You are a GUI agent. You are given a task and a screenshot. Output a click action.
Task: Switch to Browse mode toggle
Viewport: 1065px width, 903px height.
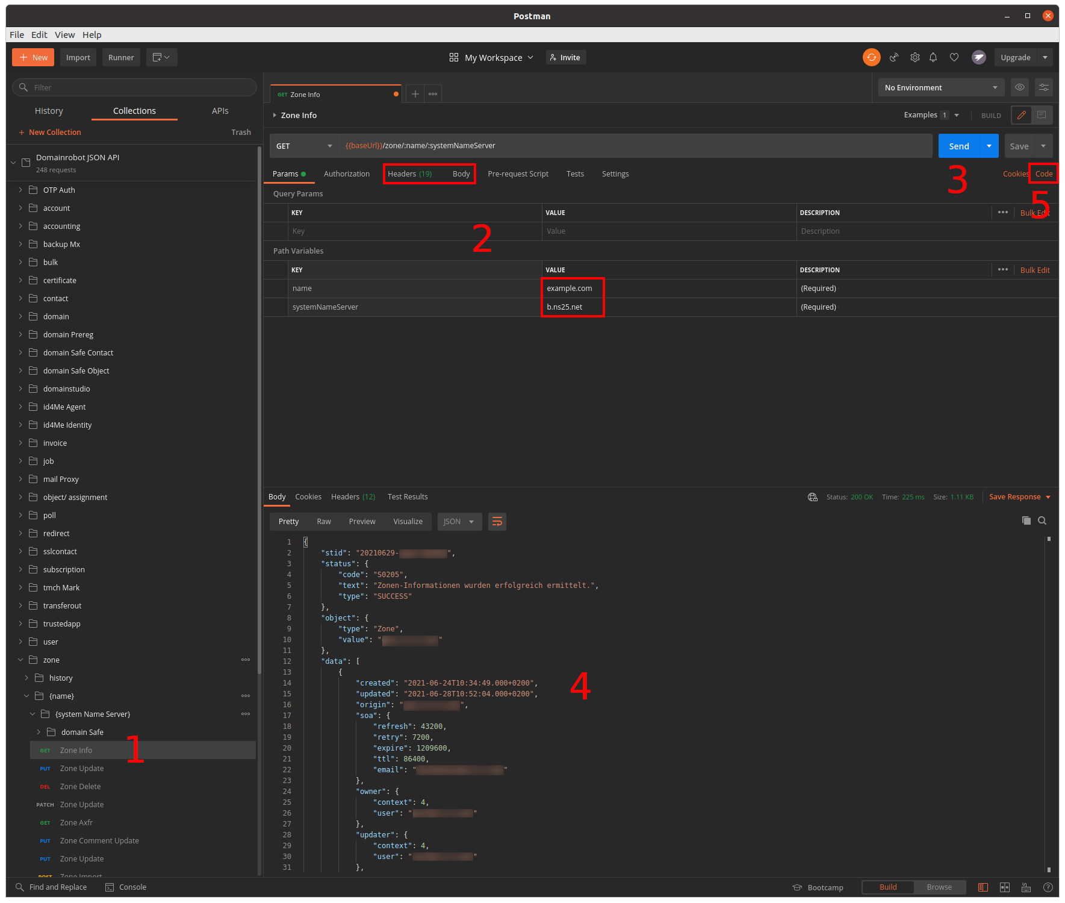pyautogui.click(x=939, y=887)
